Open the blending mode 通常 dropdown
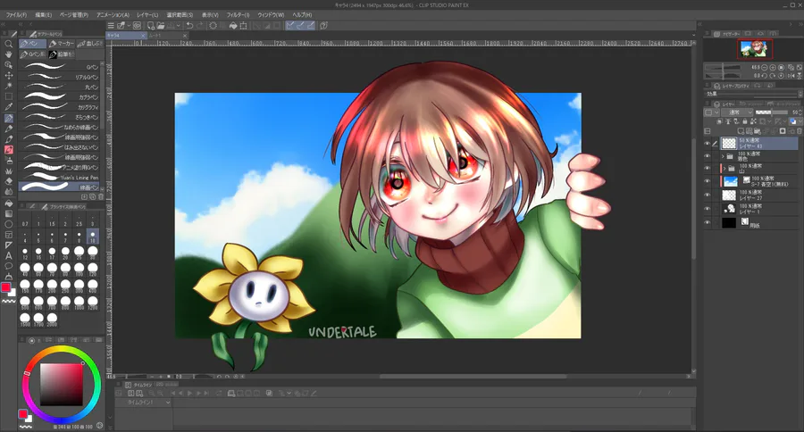The width and height of the screenshot is (804, 432). point(737,112)
